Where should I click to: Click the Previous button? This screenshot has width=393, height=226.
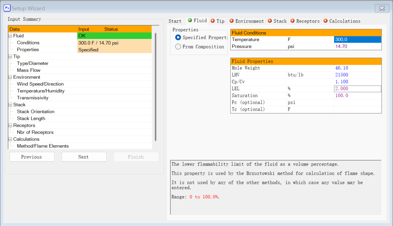pos(32,157)
